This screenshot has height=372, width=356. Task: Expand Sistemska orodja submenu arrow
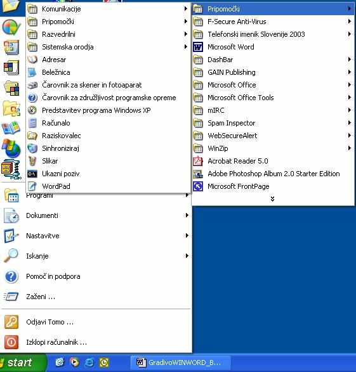pos(186,47)
